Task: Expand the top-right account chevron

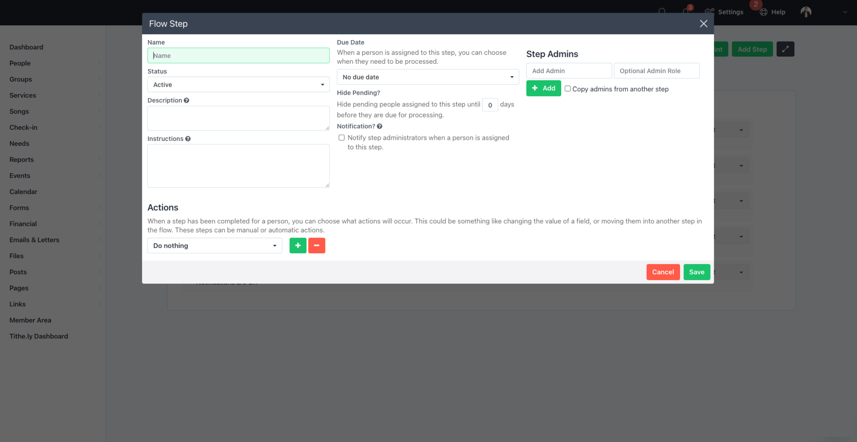Action: coord(845,12)
